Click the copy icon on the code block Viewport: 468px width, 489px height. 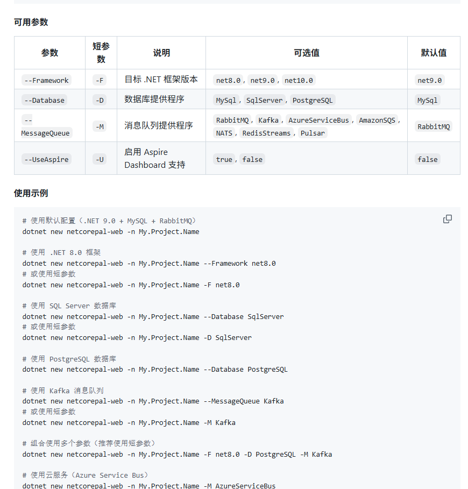point(447,219)
